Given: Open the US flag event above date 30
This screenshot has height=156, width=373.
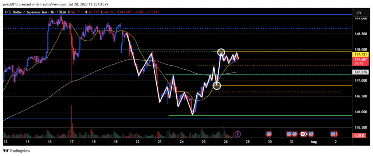Looking at the screenshot, I should click(x=269, y=134).
